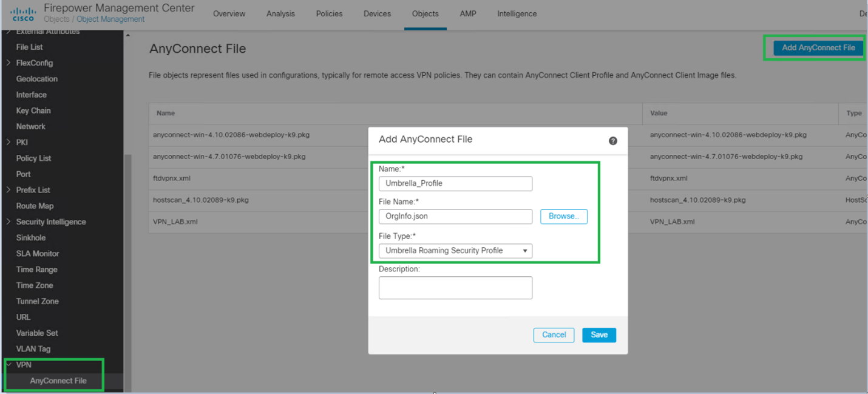Click the Add AnyConnect File button
This screenshot has width=868, height=394.
point(818,47)
